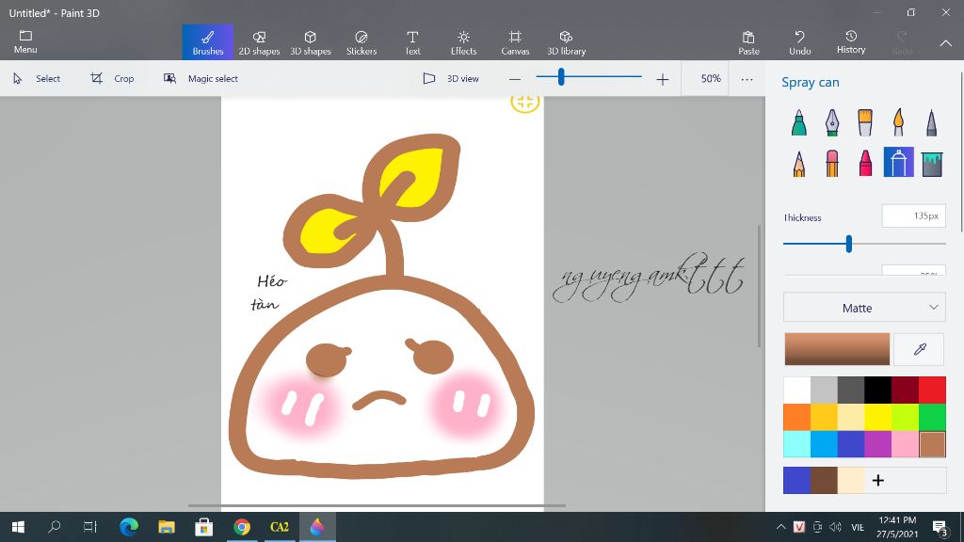Choose the Calligraphy pen brush
This screenshot has height=542, width=964.
click(832, 122)
